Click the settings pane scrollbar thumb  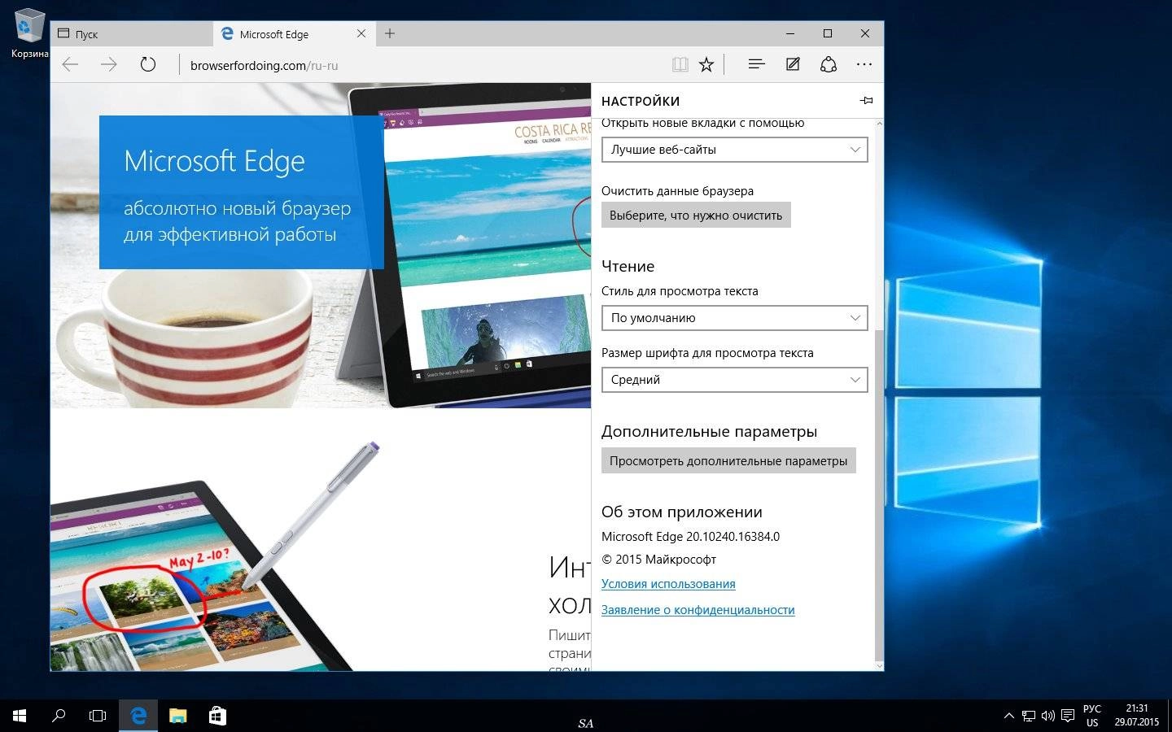click(878, 495)
